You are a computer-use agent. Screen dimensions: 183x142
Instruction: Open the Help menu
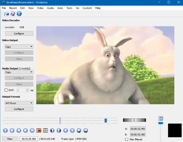tap(98, 8)
